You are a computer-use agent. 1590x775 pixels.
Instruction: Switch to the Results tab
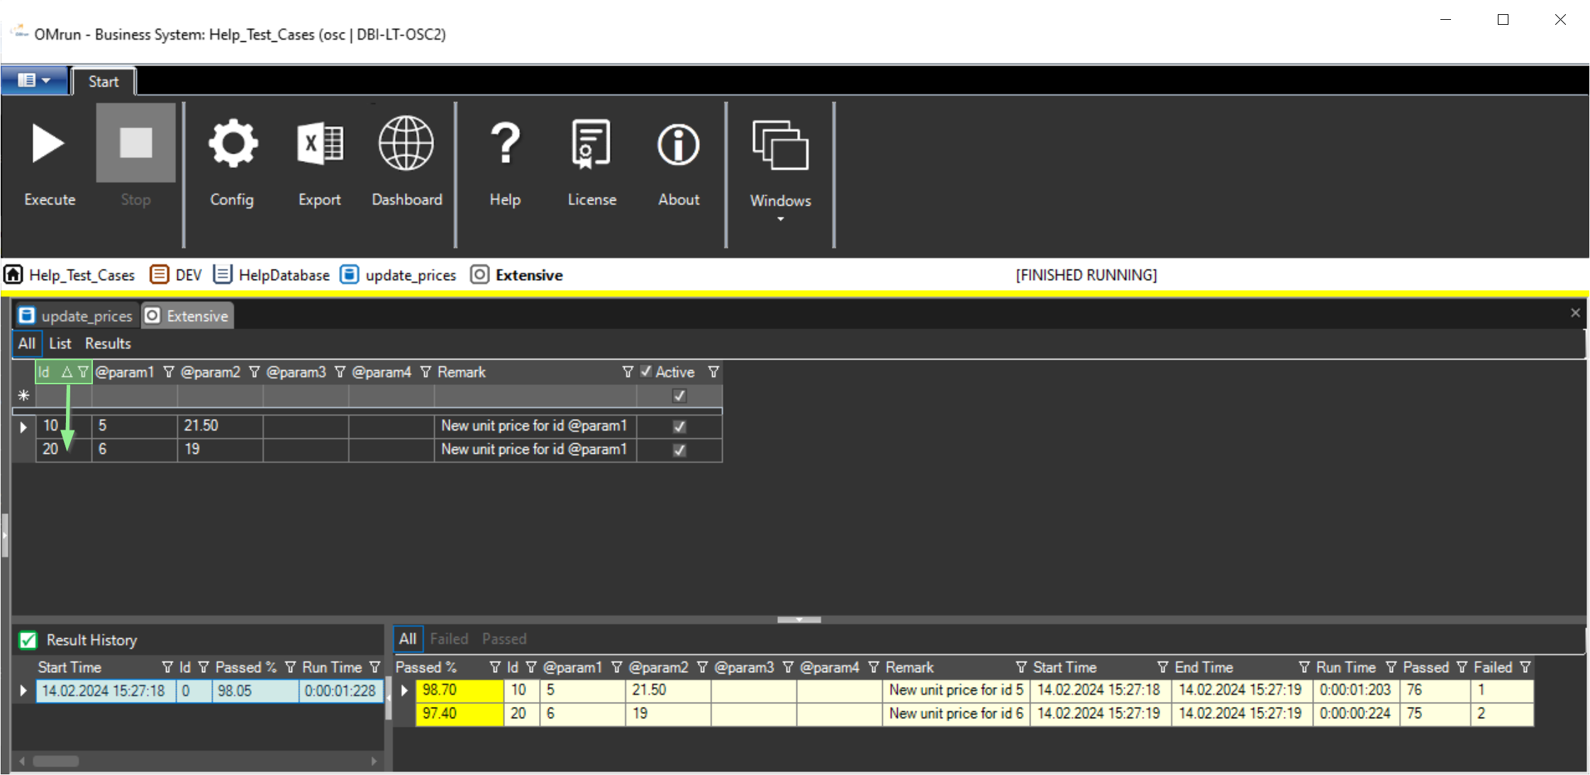click(107, 343)
